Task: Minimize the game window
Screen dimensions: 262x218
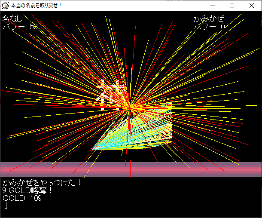Action: coord(213,6)
